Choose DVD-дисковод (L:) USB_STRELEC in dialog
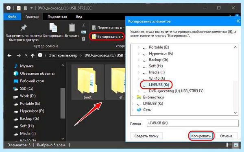This screenshot has width=244, height=152. coord(176,91)
